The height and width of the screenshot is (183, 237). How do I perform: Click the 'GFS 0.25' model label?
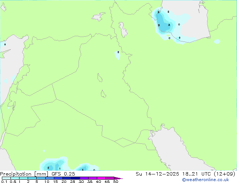pyautogui.click(x=63, y=174)
